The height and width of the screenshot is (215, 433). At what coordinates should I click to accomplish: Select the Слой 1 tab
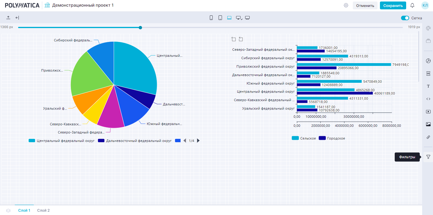(24, 210)
